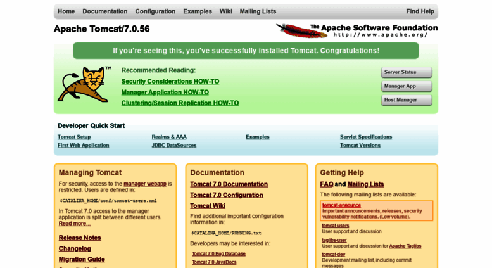Open First Web Application link

pos(83,145)
